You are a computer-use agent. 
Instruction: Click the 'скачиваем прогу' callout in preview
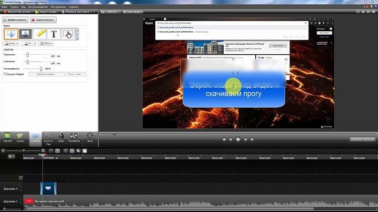click(x=234, y=94)
